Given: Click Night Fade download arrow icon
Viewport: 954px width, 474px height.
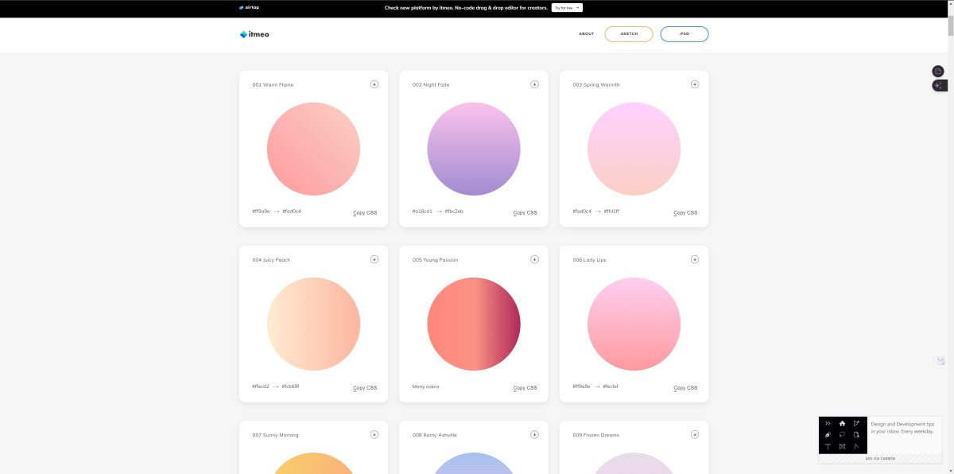Looking at the screenshot, I should click(534, 84).
